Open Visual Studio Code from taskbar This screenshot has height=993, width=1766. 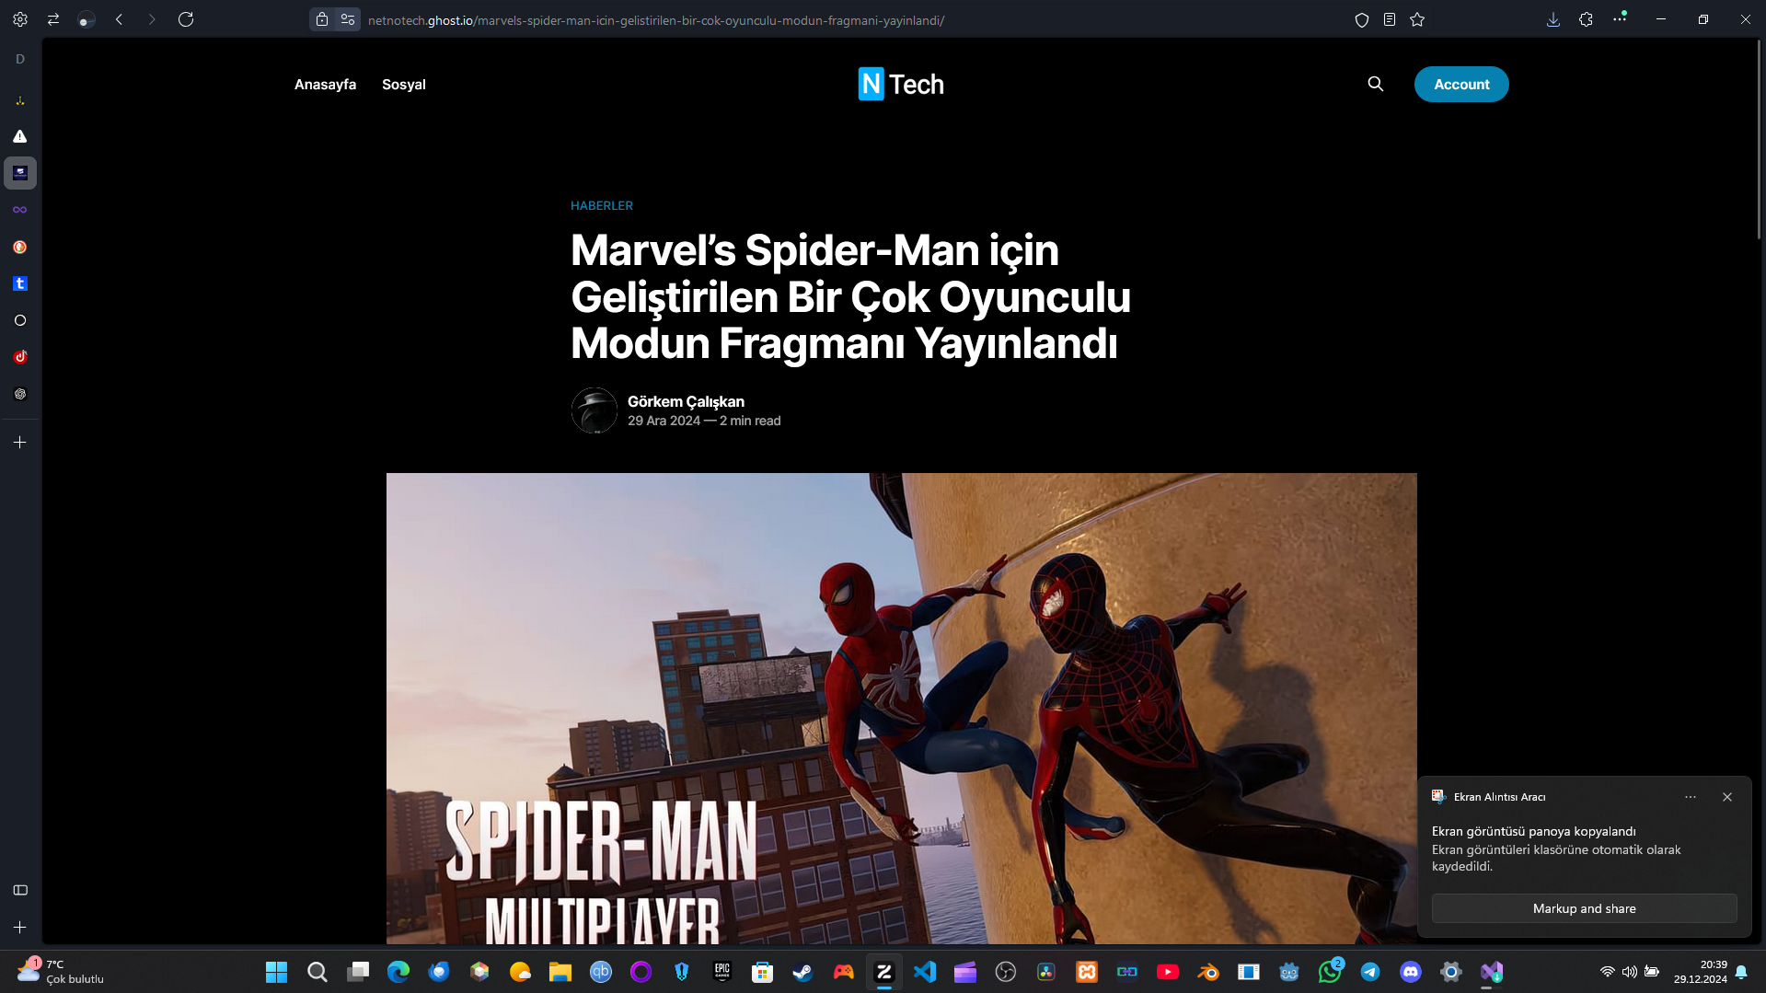point(925,972)
